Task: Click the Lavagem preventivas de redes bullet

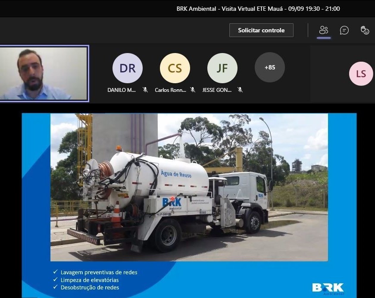Action: tap(99, 272)
